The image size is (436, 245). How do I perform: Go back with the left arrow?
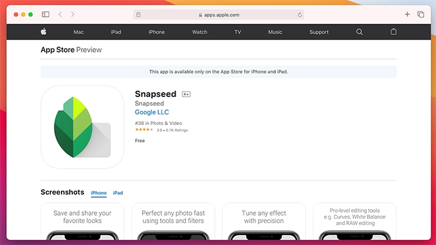(60, 14)
